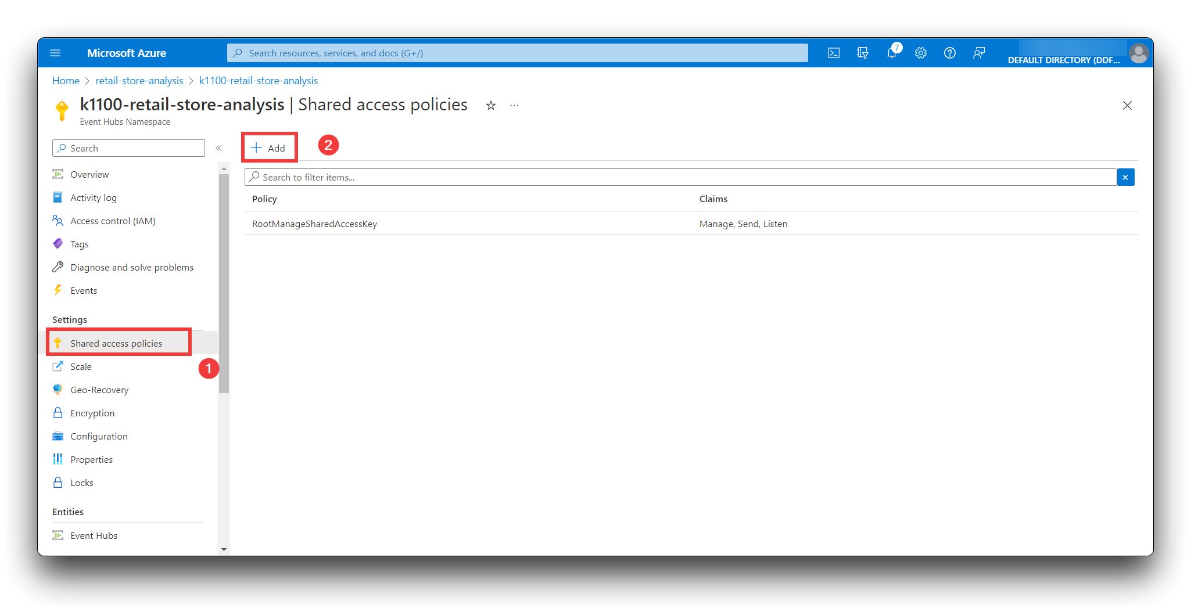Viewport: 1191px width, 612px height.
Task: Open retail-store-analysis breadcrumb link
Action: pyautogui.click(x=139, y=81)
